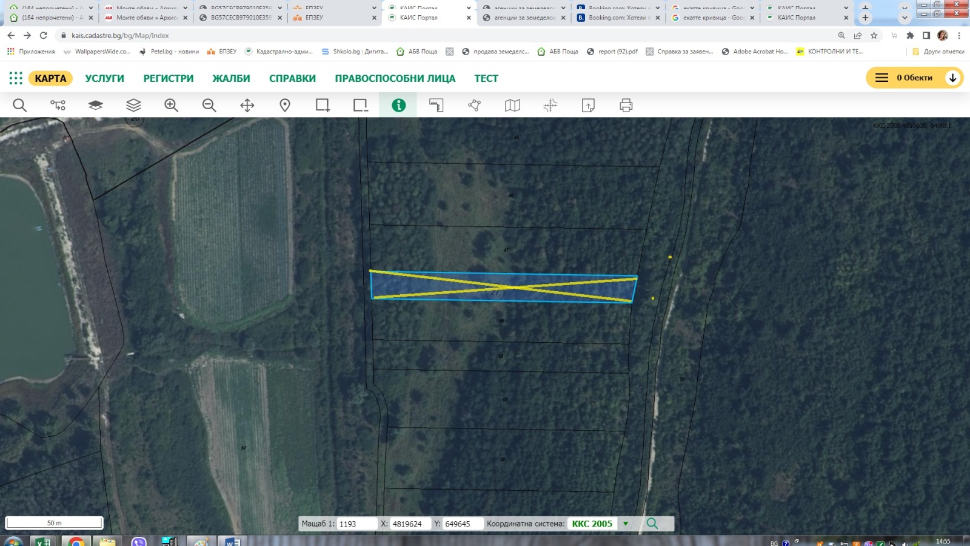Open the KKC 2005 coordinate system dropdown
The image size is (970, 546).
pyautogui.click(x=626, y=524)
